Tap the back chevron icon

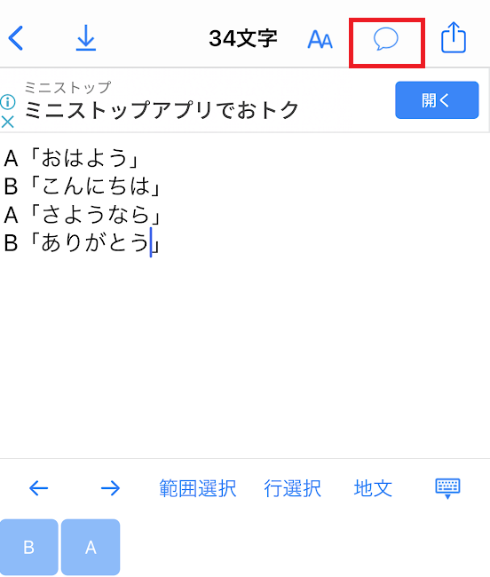[16, 38]
